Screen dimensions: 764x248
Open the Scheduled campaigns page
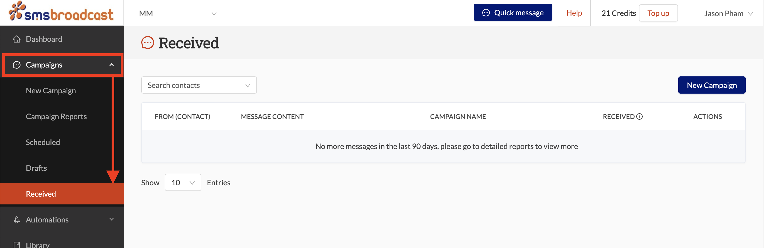[43, 142]
